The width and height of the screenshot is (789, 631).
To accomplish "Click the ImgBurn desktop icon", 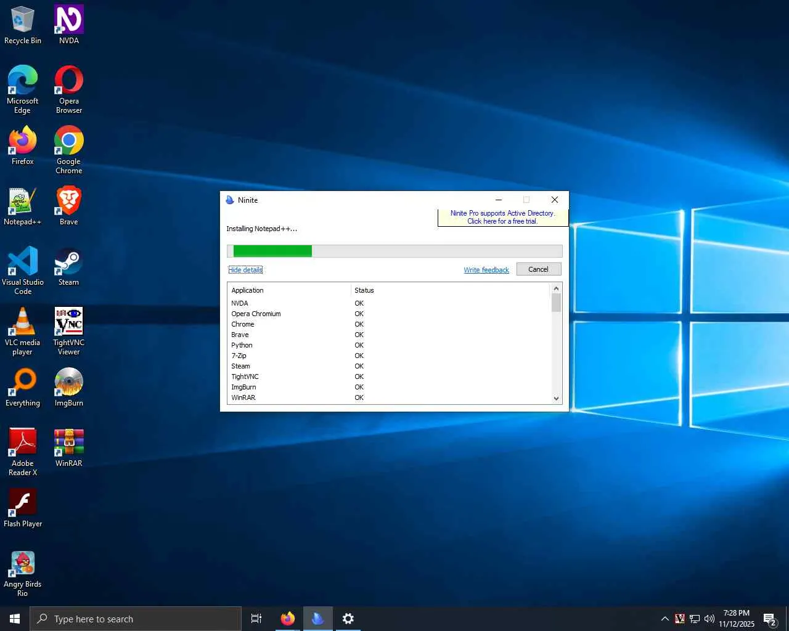I will point(69,388).
